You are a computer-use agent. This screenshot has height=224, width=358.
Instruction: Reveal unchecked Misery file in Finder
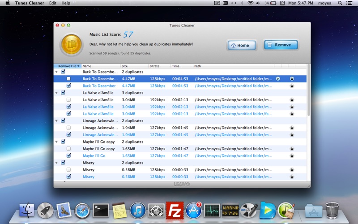pyautogui.click(x=292, y=170)
